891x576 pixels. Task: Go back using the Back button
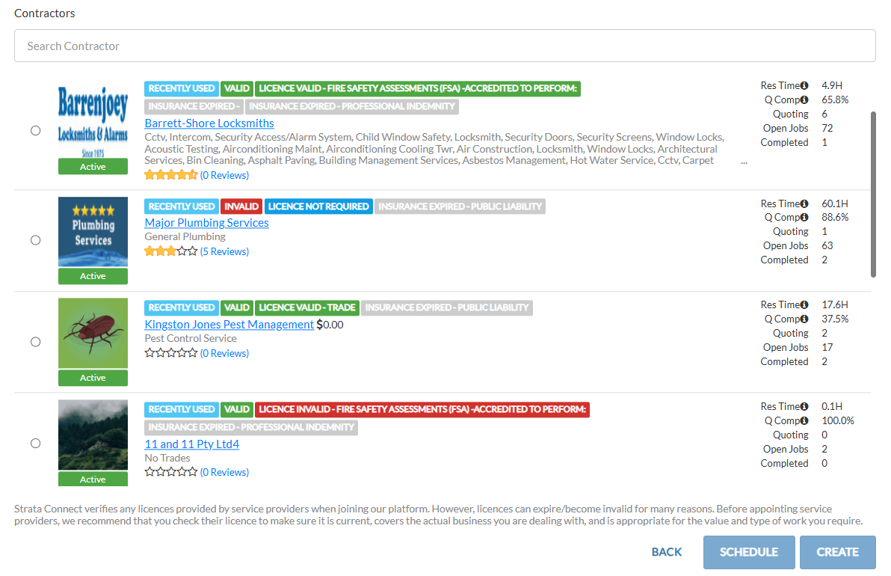coord(667,552)
